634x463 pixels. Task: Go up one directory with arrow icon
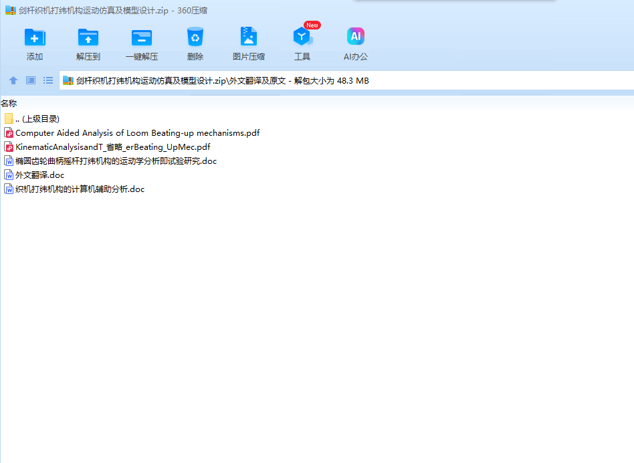click(13, 80)
